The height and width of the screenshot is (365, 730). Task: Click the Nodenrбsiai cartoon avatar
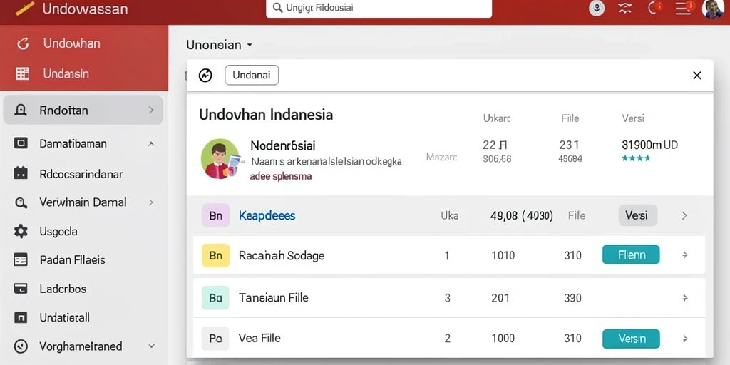220,159
